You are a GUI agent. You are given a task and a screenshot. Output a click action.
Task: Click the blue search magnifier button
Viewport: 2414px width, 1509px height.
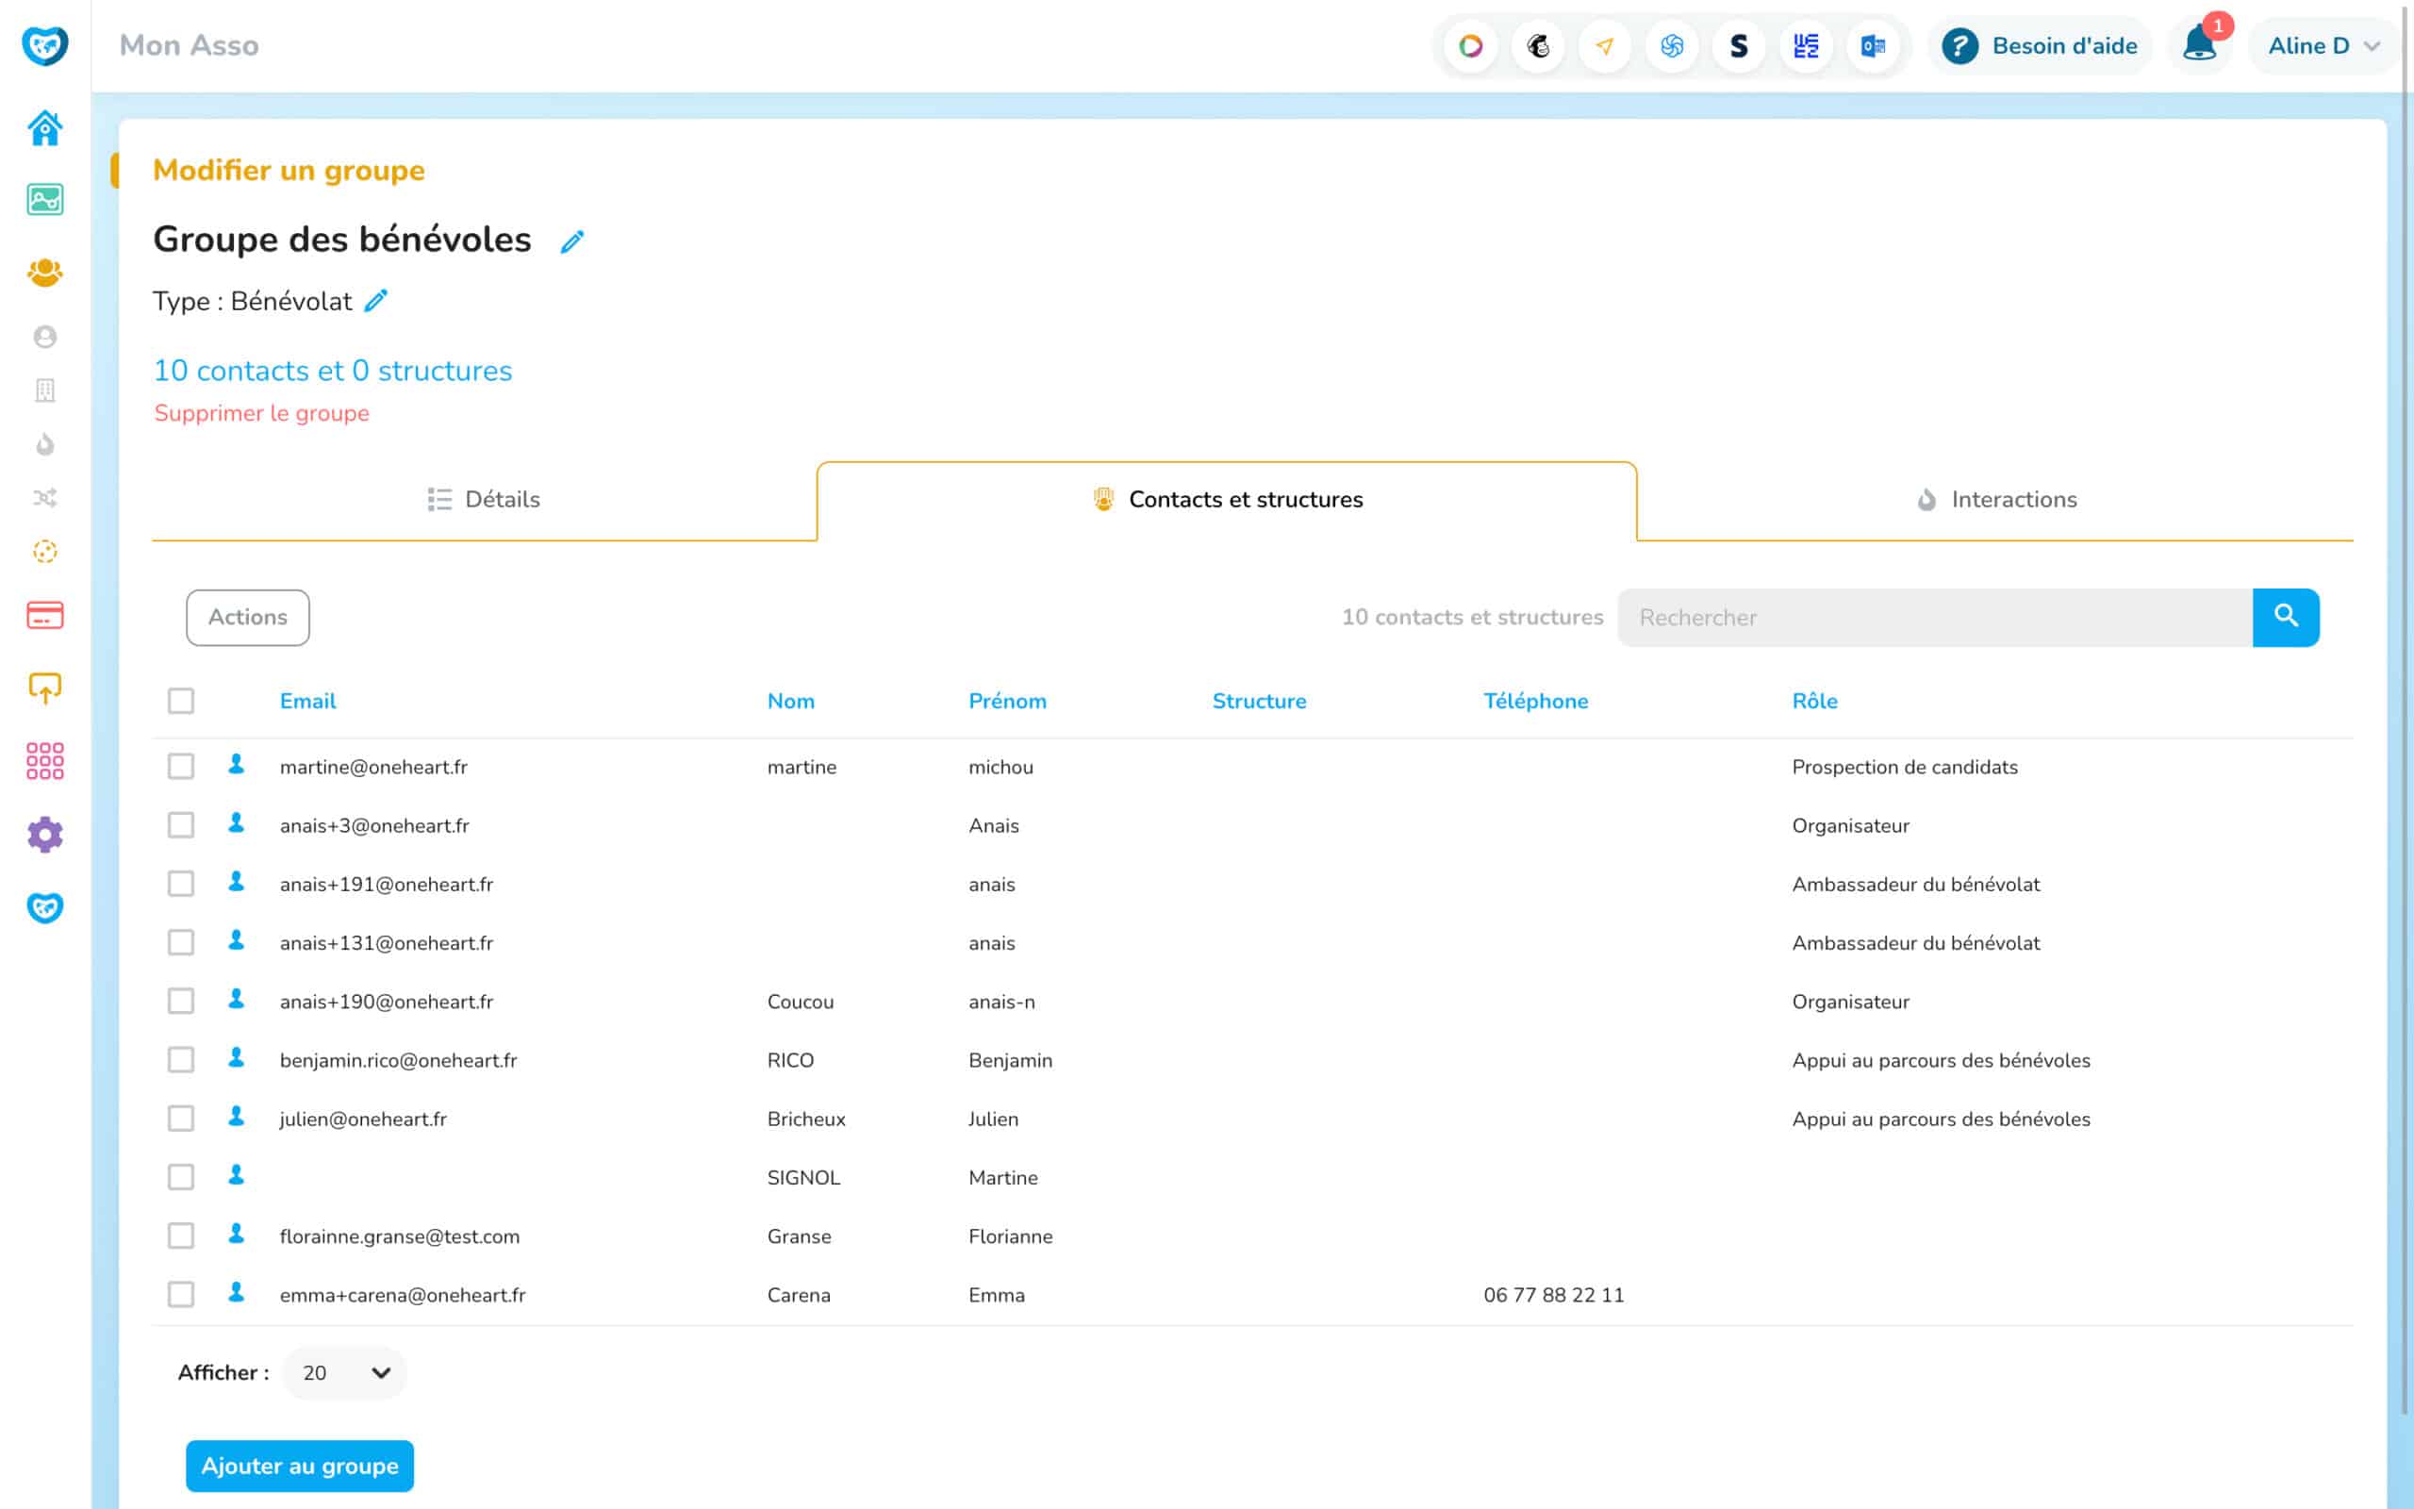point(2286,617)
